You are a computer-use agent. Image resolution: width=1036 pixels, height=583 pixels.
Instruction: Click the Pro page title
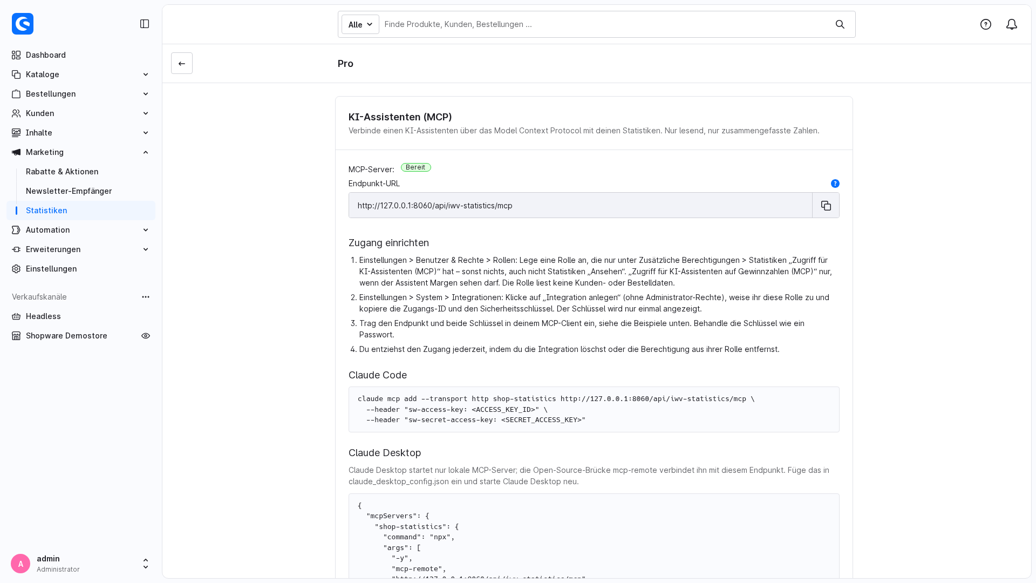click(345, 64)
